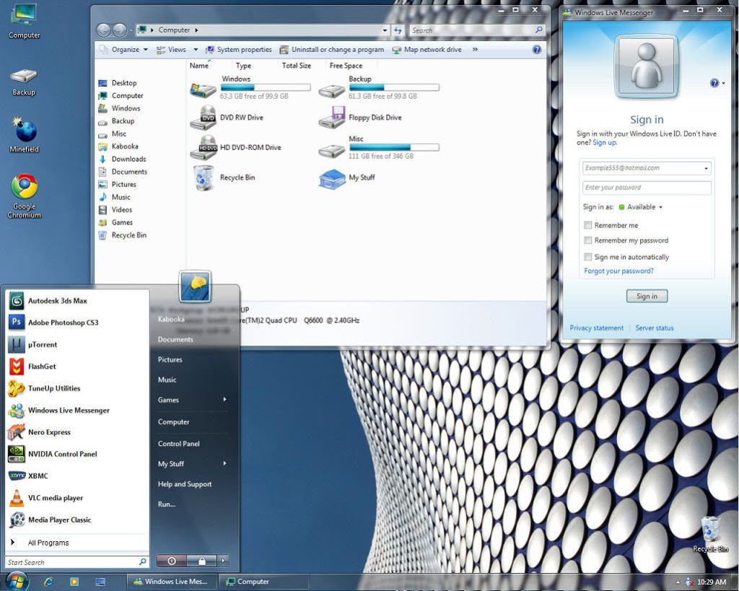
Task: Show more Explorer toolbar commands chevron
Action: point(475,50)
